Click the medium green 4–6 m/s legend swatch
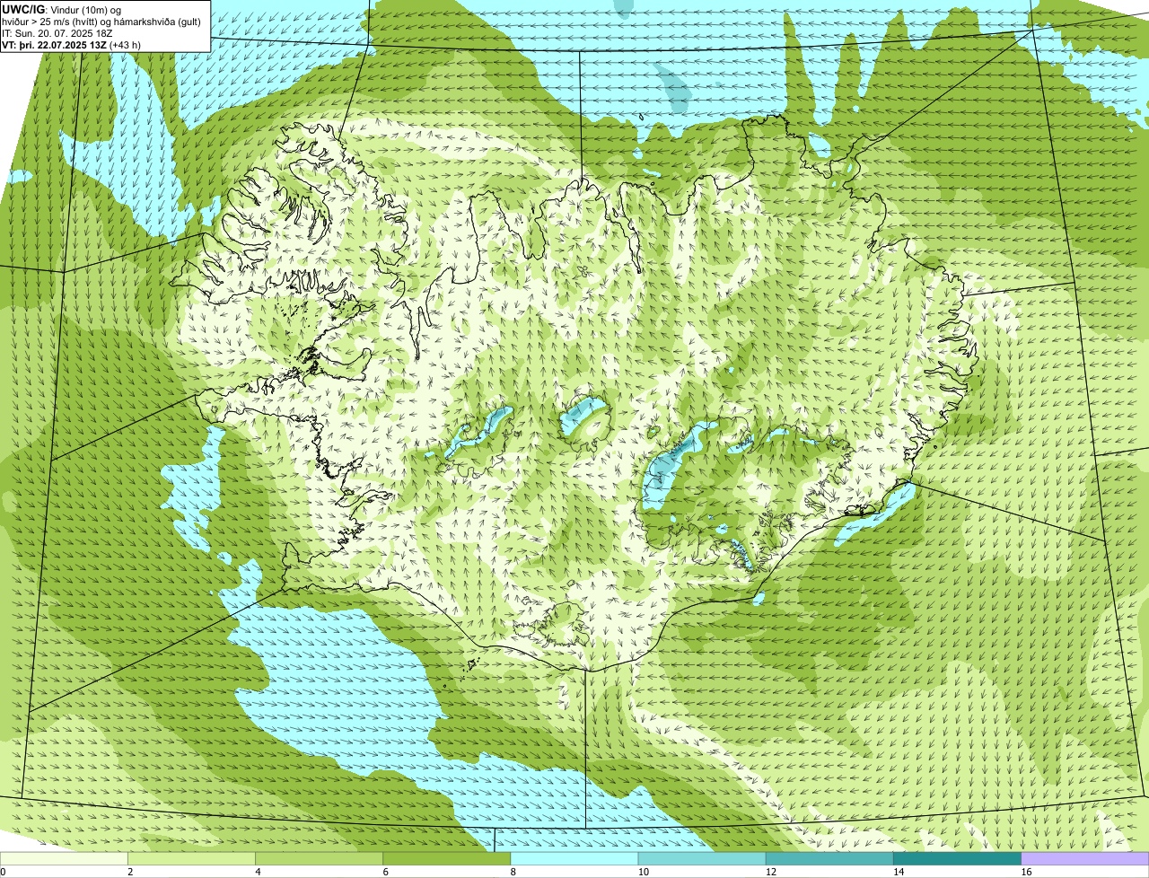 [320, 858]
